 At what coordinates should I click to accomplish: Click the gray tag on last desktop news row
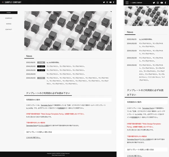coord(41,78)
